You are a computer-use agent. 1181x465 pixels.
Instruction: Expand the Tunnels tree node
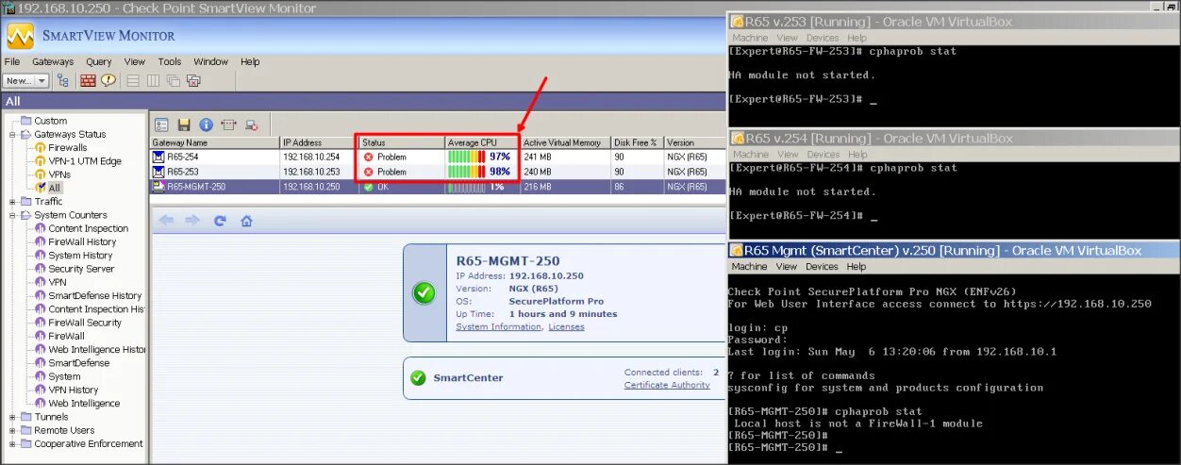click(x=13, y=417)
